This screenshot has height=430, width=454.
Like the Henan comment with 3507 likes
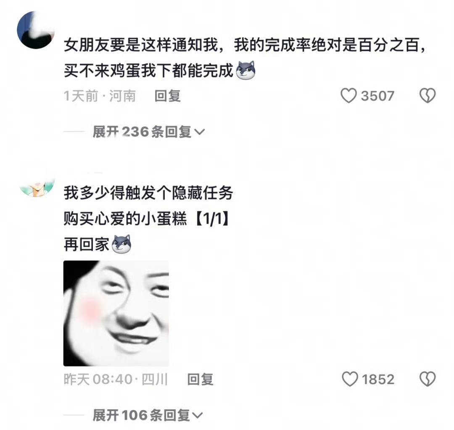coord(348,96)
